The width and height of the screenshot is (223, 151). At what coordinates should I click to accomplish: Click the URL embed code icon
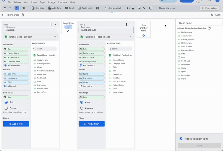128,8
